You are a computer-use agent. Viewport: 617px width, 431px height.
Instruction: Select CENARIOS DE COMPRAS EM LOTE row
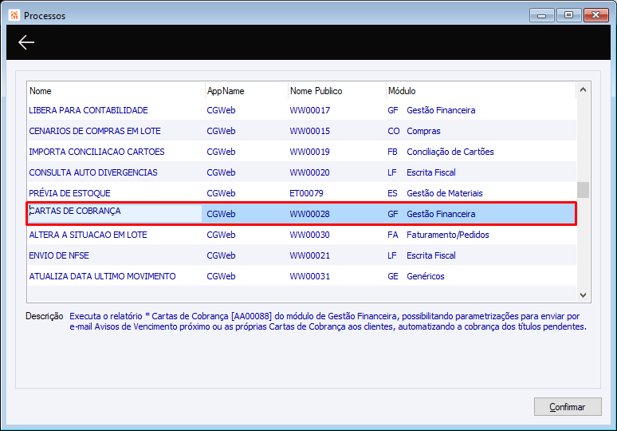[302, 131]
